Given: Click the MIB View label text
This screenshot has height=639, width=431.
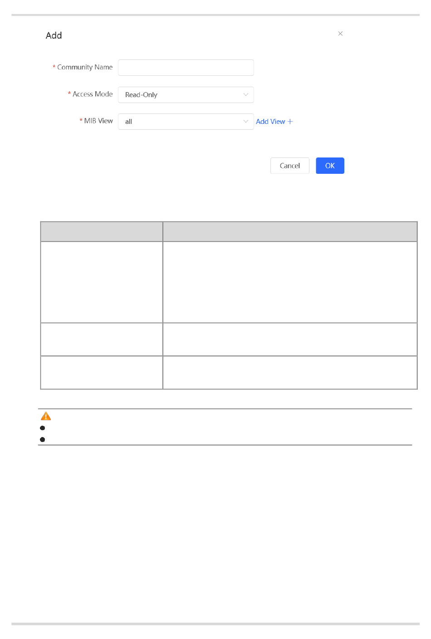Looking at the screenshot, I should (x=98, y=121).
